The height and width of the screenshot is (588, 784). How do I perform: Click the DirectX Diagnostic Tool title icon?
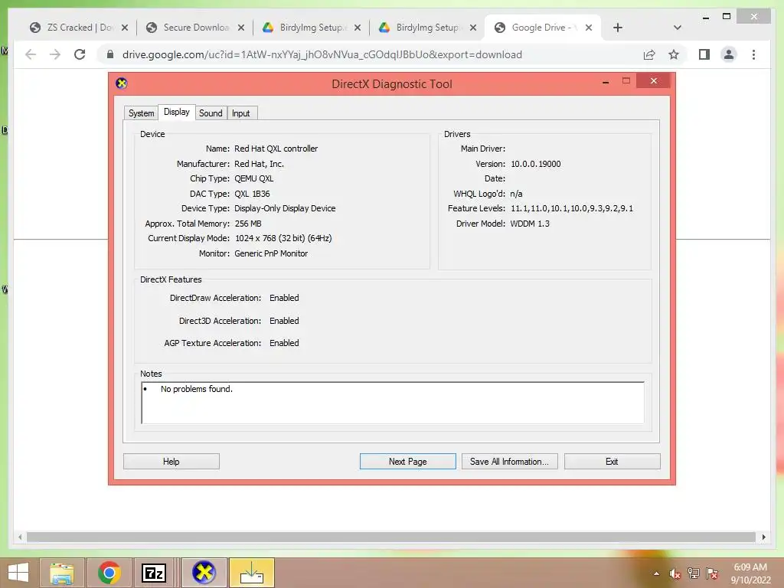[x=122, y=83]
